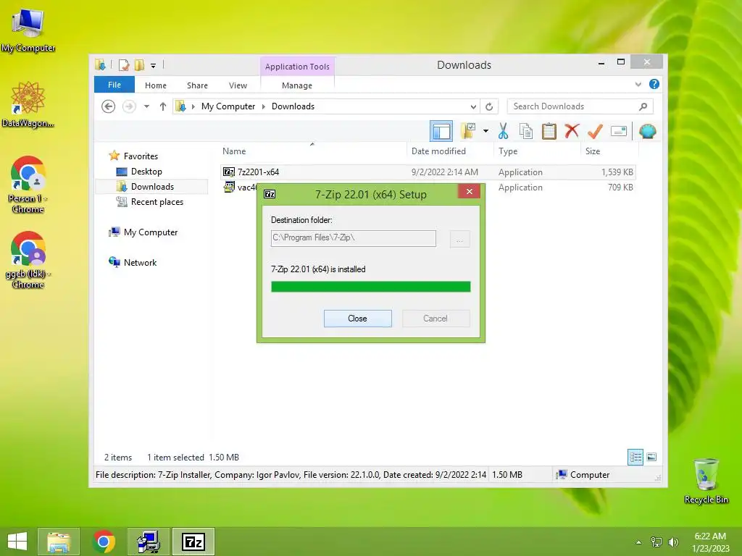742x556 pixels.
Task: Click the destination folder path field
Action: tap(353, 237)
